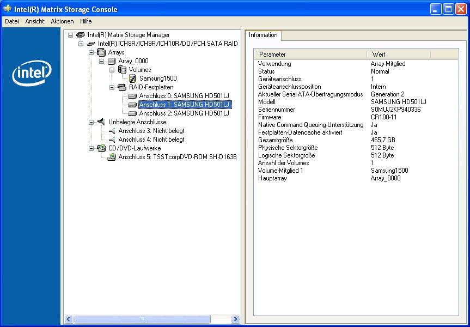
Task: Click the Anschluss 3 unused port icon
Action: [x=112, y=131]
